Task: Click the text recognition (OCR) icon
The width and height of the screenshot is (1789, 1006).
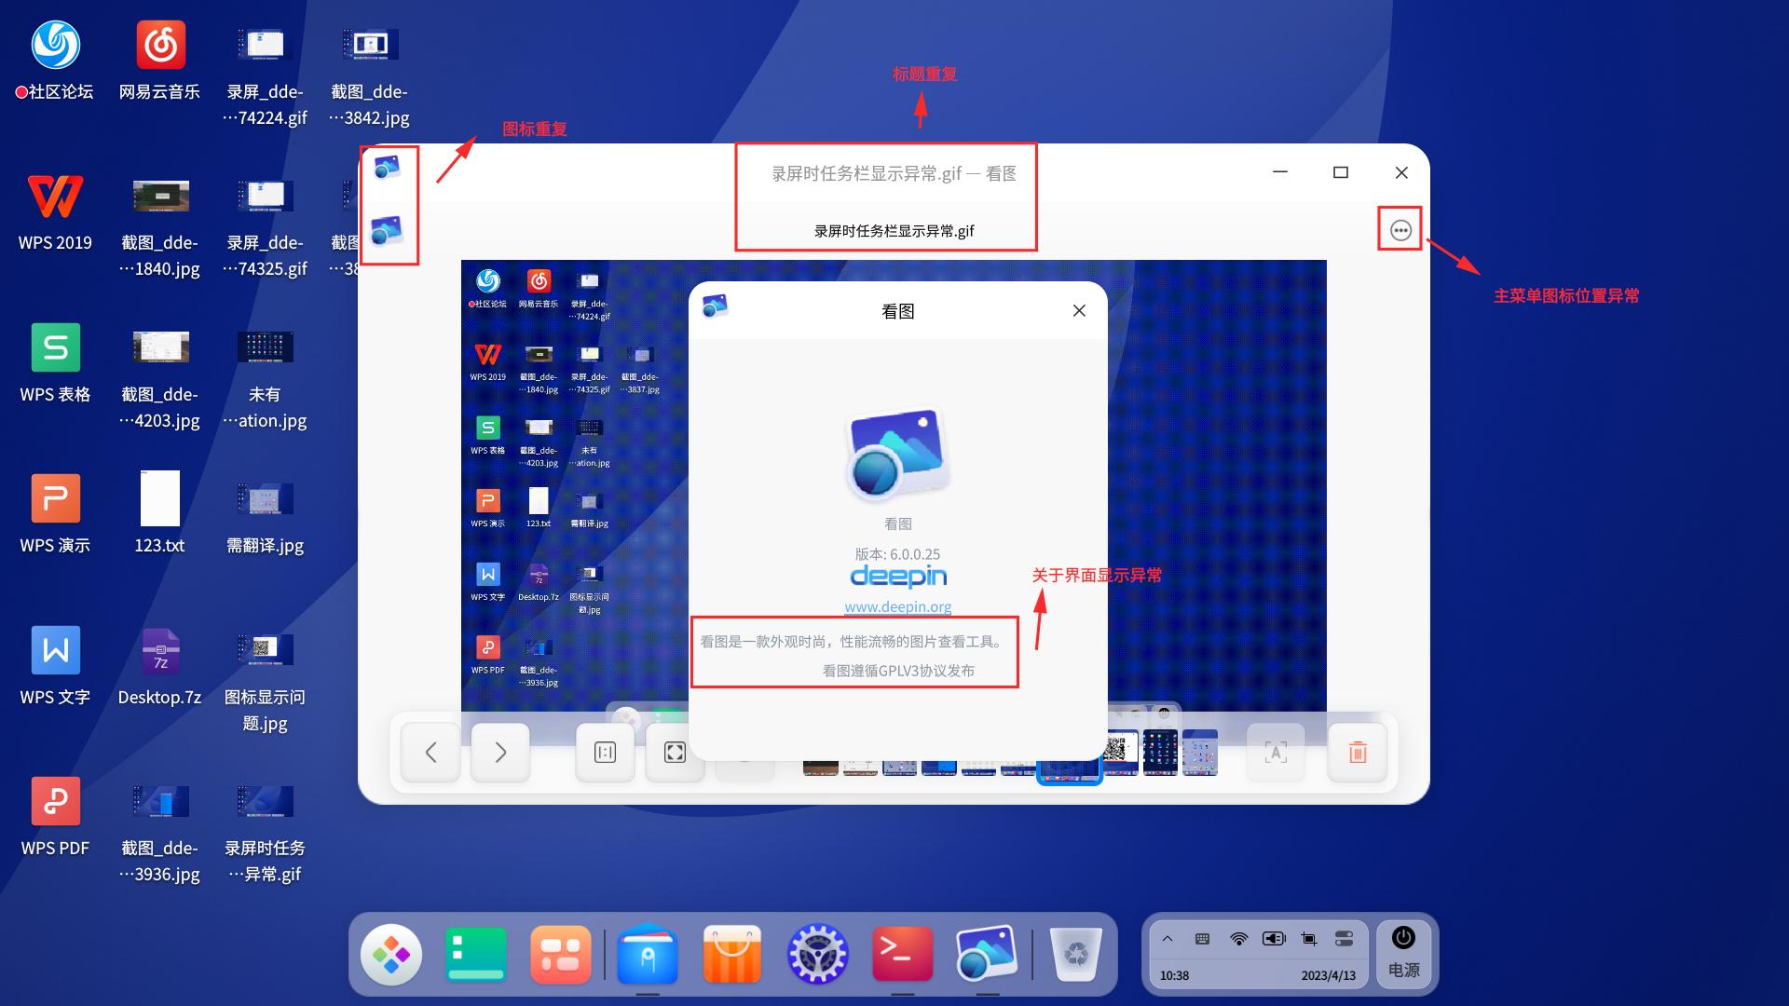Action: (x=1276, y=752)
